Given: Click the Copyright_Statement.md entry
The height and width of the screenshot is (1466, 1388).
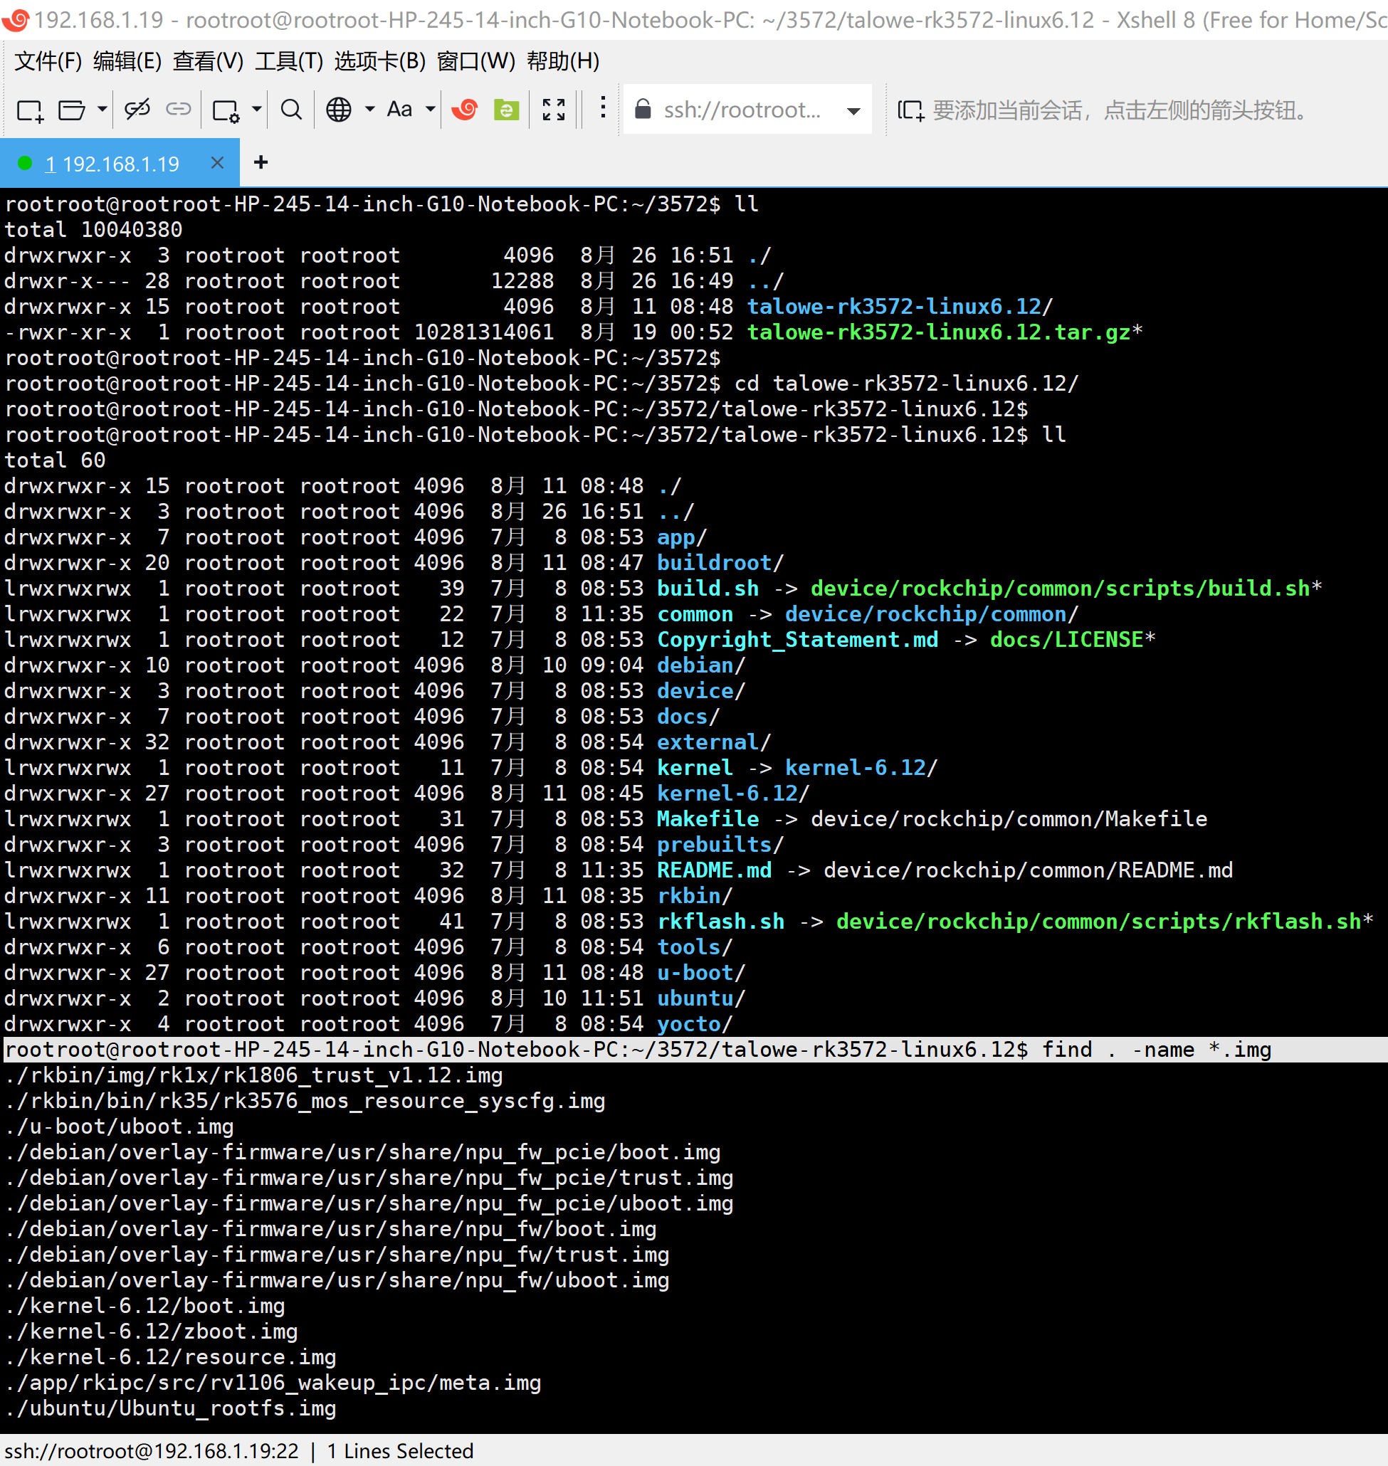Looking at the screenshot, I should pyautogui.click(x=798, y=640).
